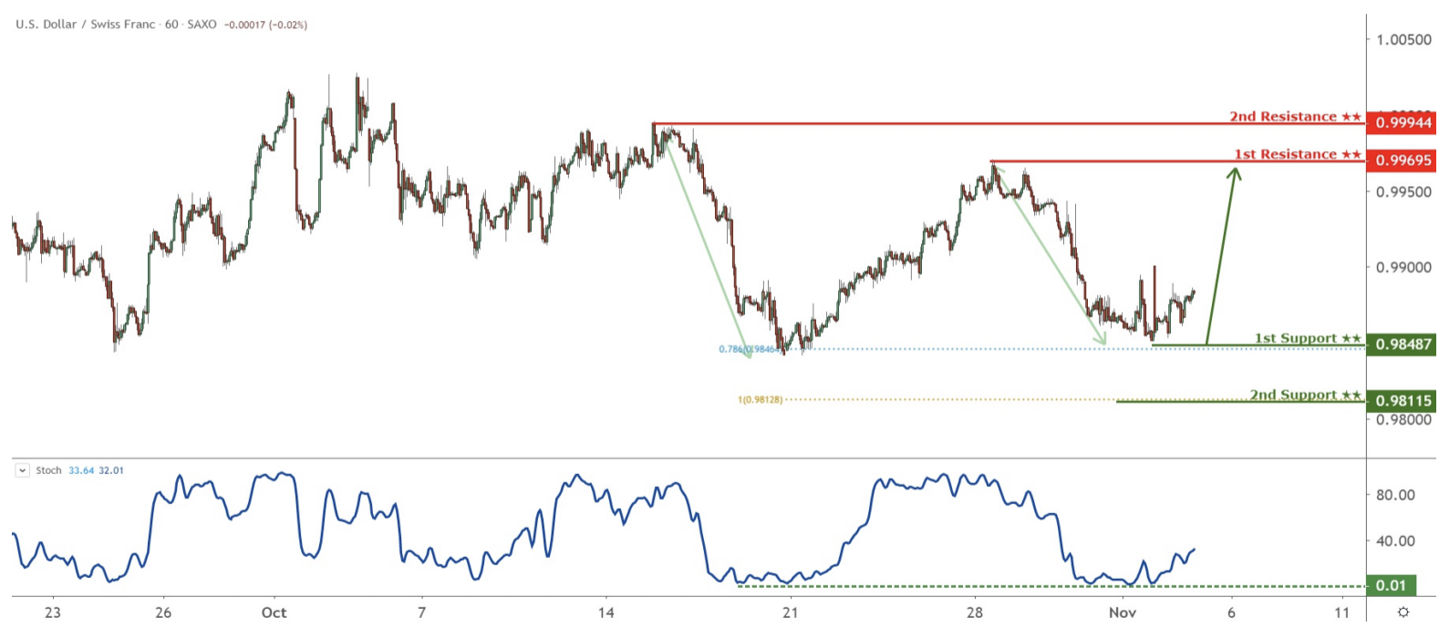
Task: Click the 0.98115 price tag
Action: pyautogui.click(x=1402, y=401)
